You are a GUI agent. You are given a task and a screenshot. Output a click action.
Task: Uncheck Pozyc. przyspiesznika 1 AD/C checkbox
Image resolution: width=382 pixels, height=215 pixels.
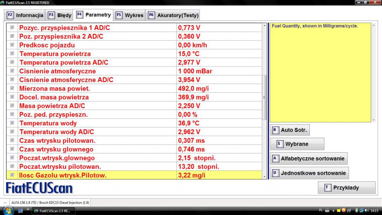pos(12,27)
